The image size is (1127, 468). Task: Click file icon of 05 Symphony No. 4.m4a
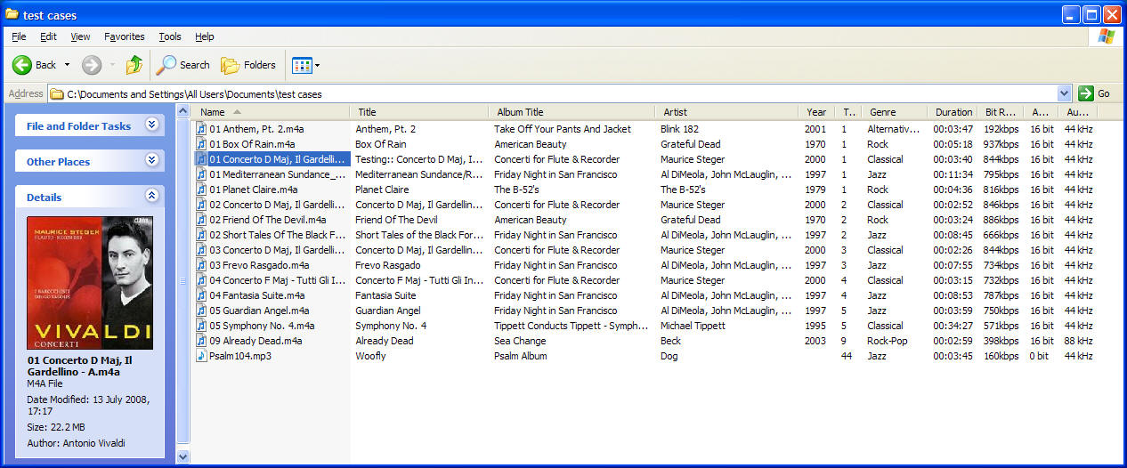tap(201, 326)
